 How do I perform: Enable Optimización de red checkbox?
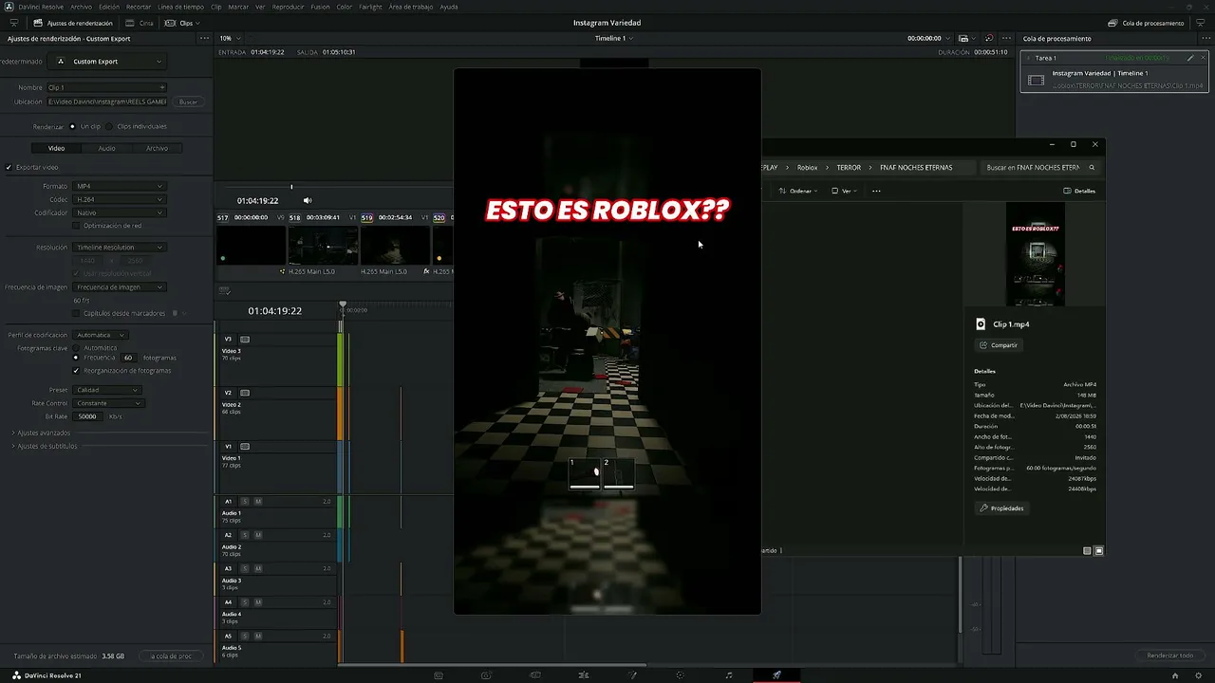77,226
